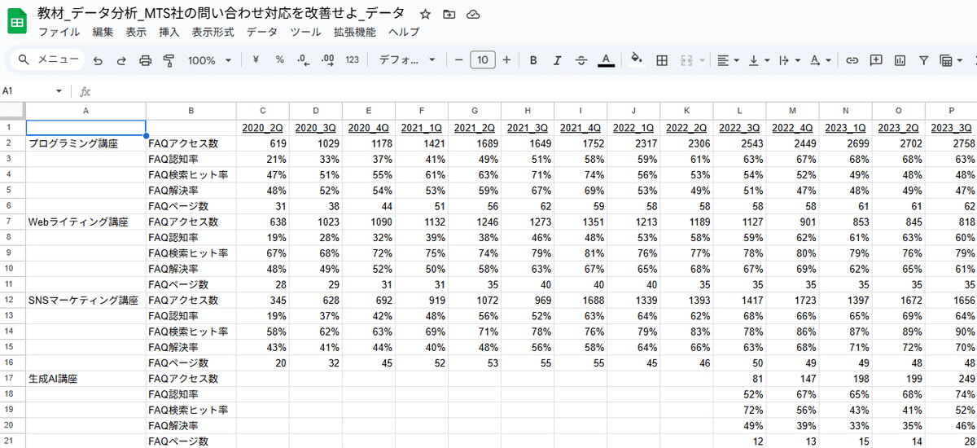Select cell Webライティング講座
The width and height of the screenshot is (977, 448).
click(85, 222)
